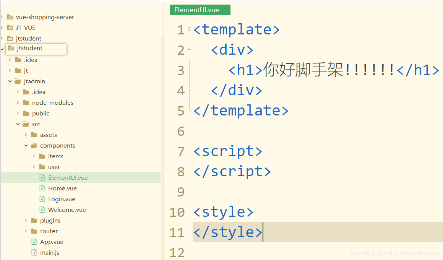The image size is (443, 260).
Task: Expand the items folder chevron
Action: tap(34, 156)
